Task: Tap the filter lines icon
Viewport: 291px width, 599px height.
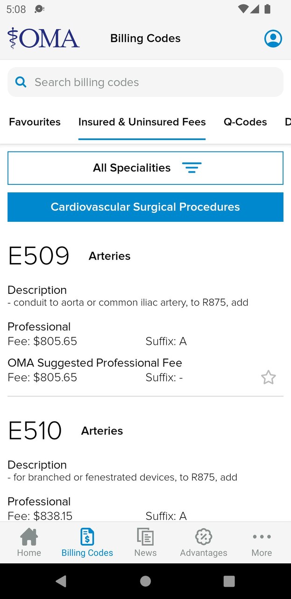Action: tap(192, 168)
